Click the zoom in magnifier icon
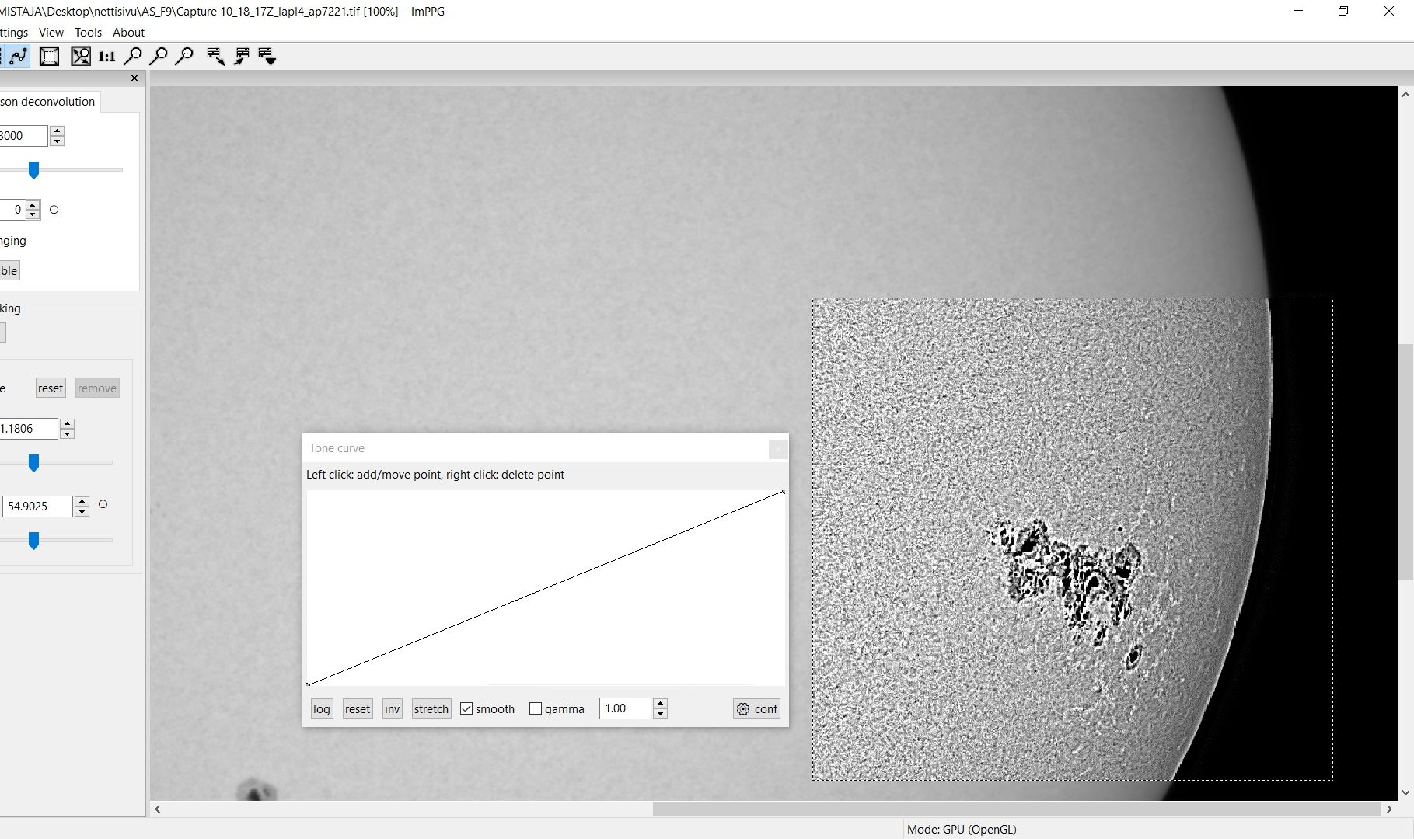This screenshot has height=839, width=1414. click(x=133, y=56)
